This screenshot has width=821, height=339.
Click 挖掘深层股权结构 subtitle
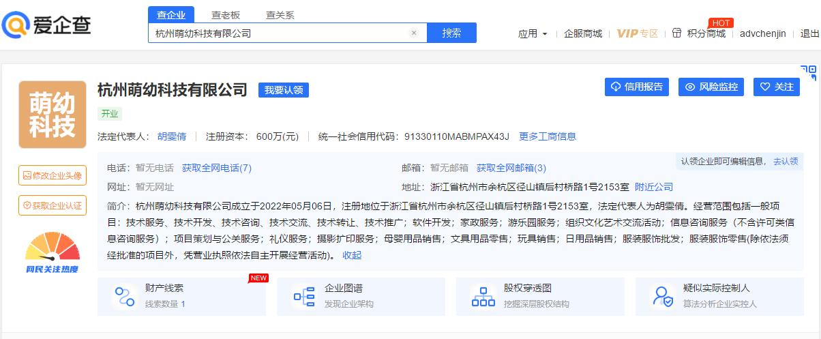coord(537,304)
